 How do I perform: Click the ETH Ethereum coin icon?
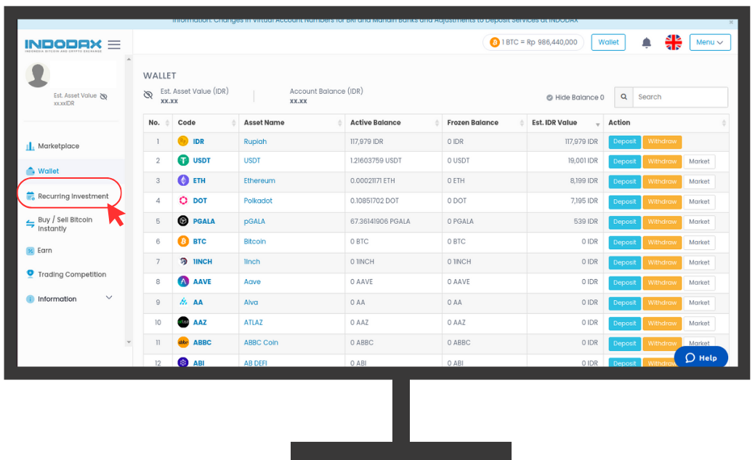pyautogui.click(x=183, y=181)
